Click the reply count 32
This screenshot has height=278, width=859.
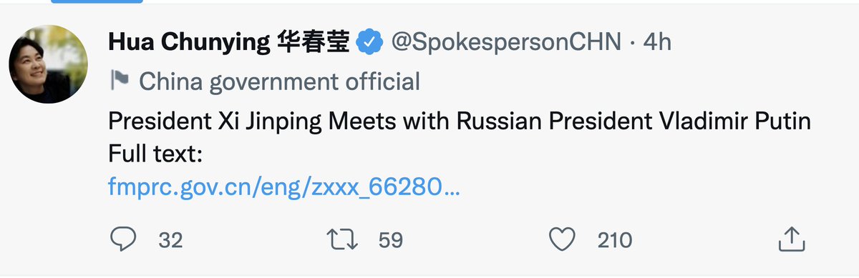[170, 240]
